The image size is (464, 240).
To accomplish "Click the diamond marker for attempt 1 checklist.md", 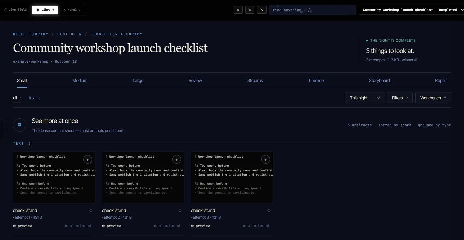I will tap(91, 211).
